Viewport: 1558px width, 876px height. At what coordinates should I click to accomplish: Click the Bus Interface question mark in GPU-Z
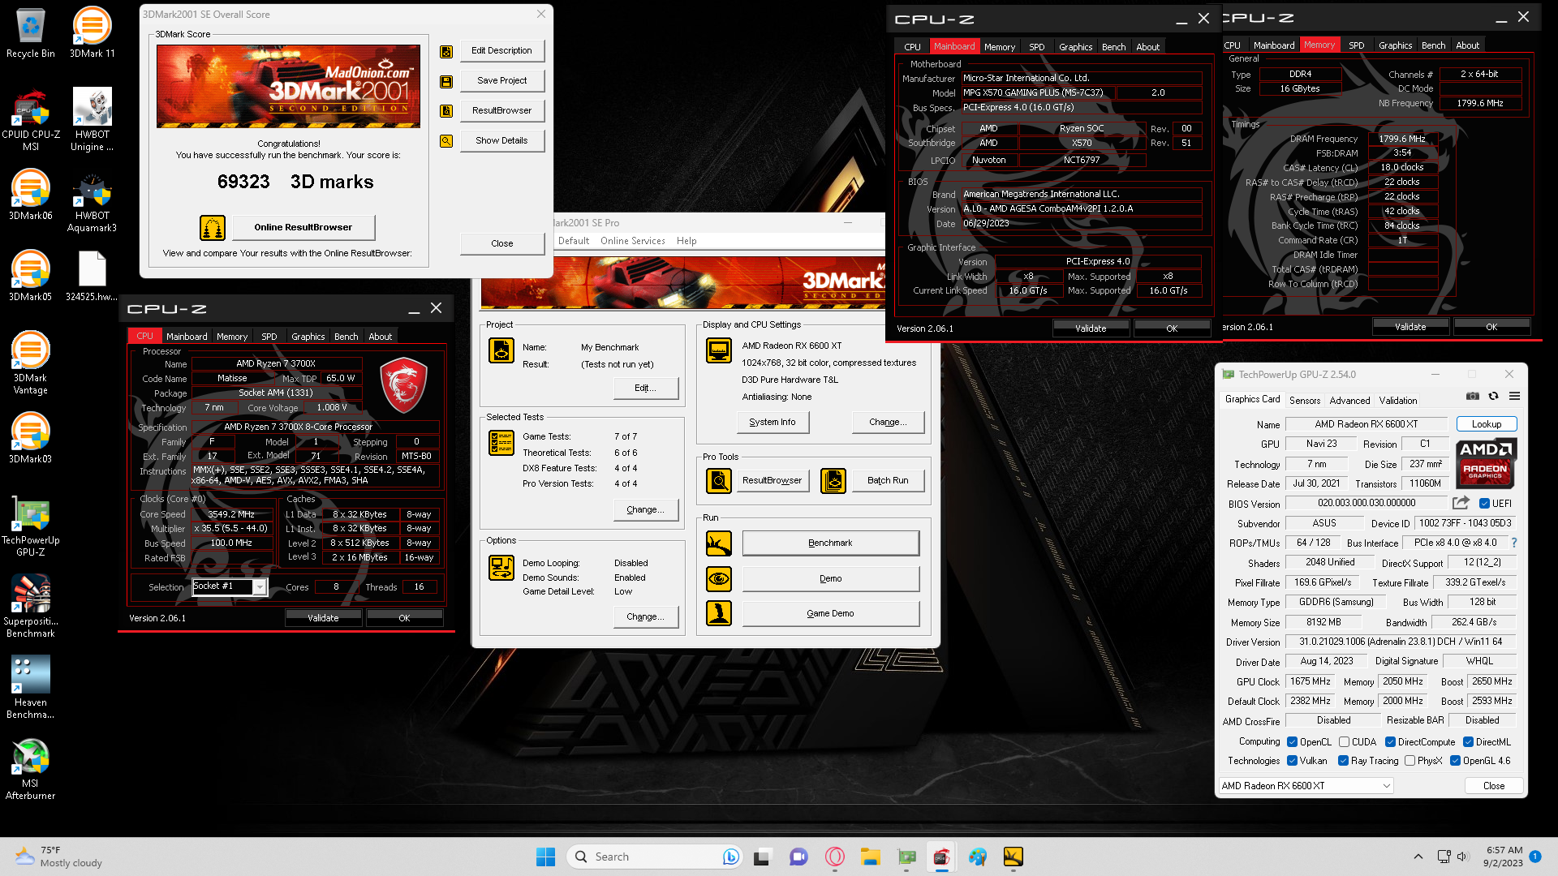pyautogui.click(x=1513, y=543)
